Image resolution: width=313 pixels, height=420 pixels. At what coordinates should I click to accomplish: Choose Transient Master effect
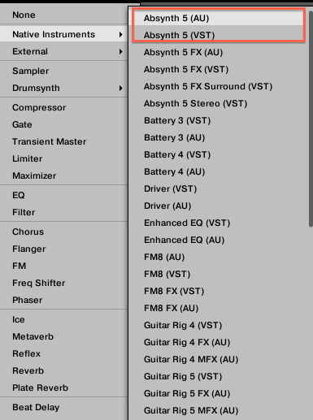pos(63,141)
